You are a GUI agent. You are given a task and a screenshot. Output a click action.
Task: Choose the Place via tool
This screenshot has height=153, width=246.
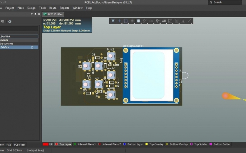[158, 21]
